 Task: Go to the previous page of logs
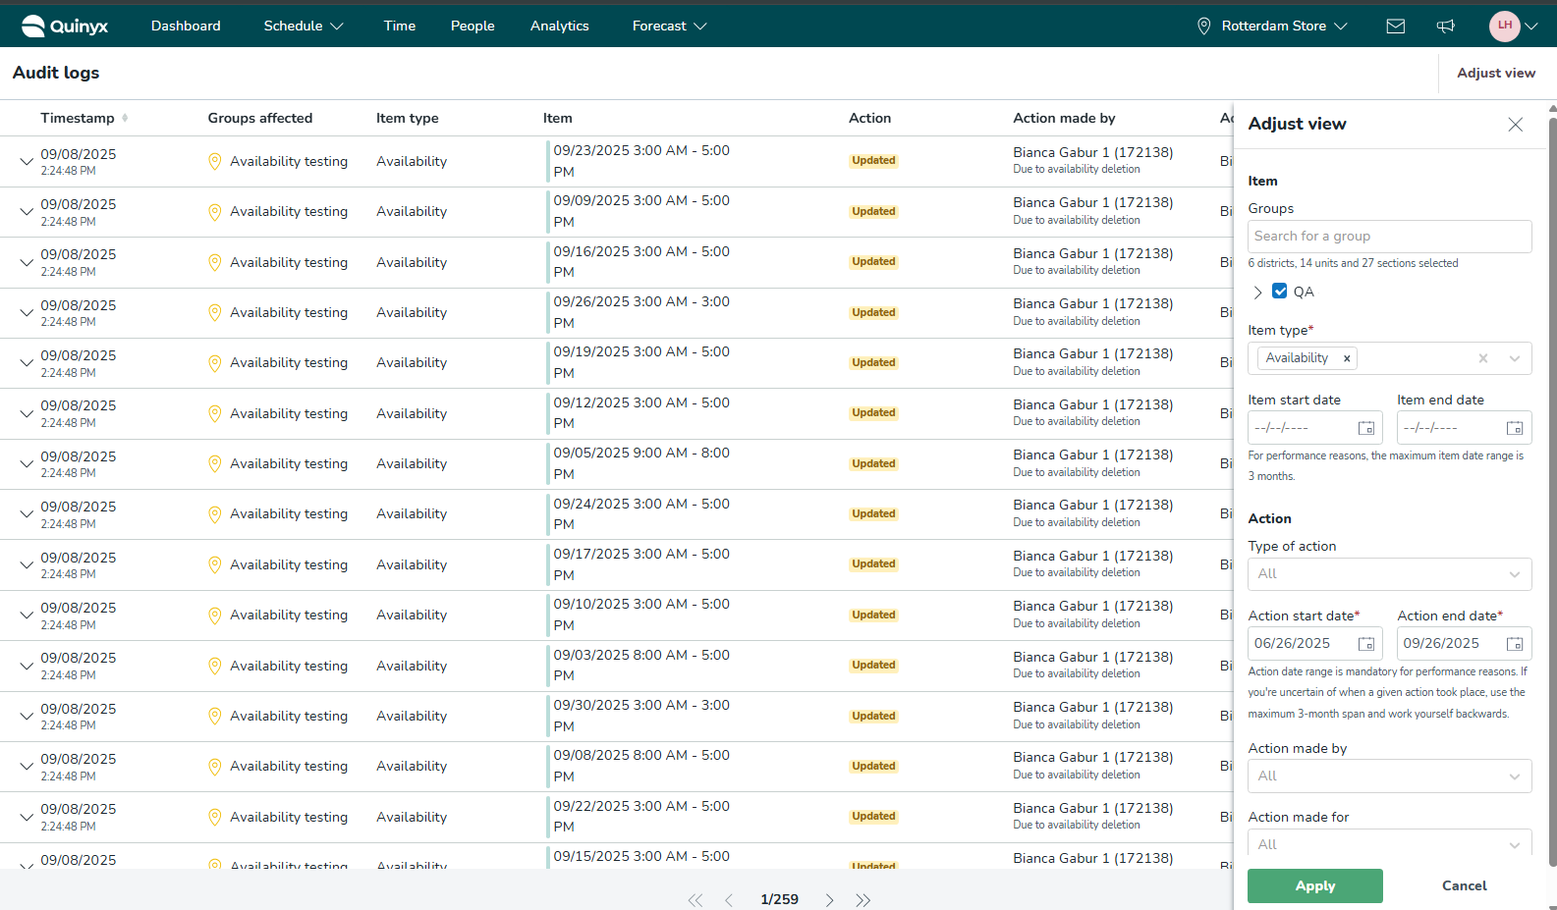[729, 900]
